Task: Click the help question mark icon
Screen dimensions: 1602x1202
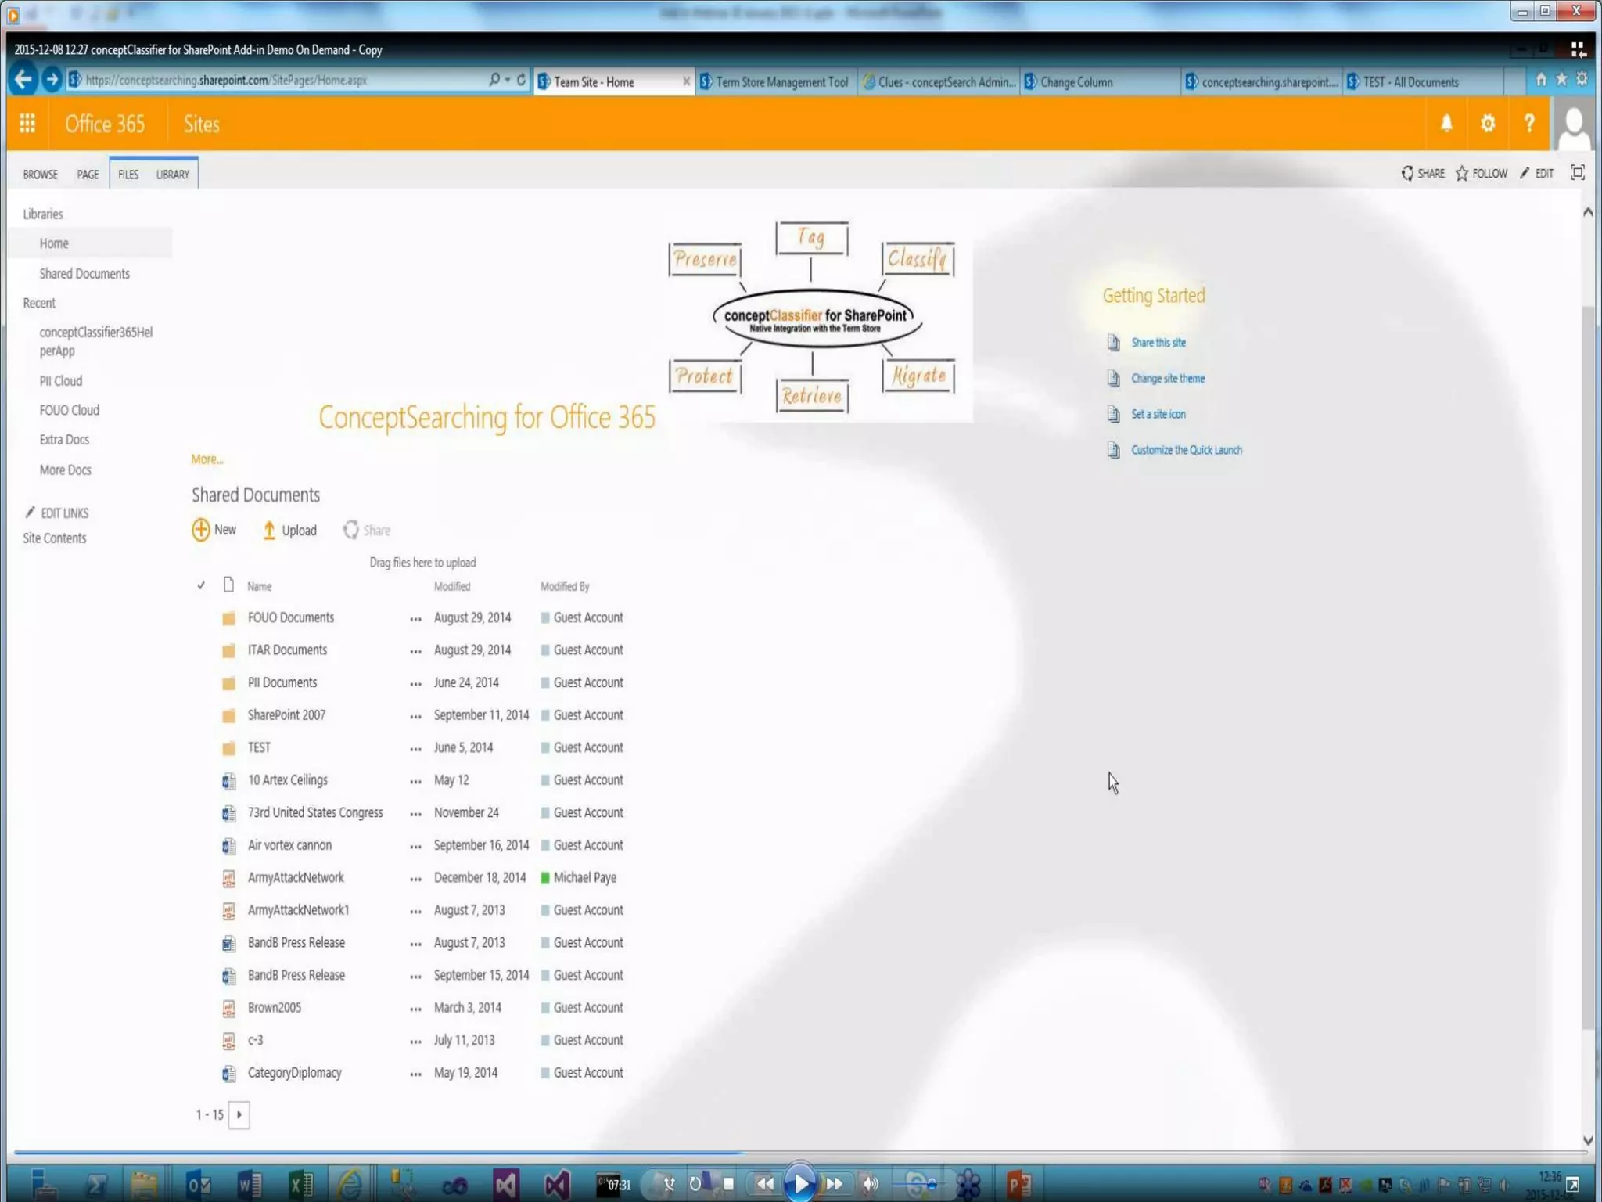Action: 1528,124
